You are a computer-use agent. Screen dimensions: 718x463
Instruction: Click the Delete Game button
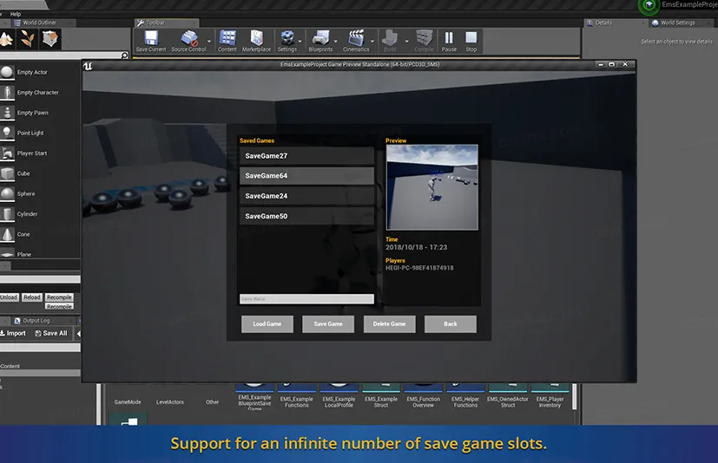pos(389,324)
